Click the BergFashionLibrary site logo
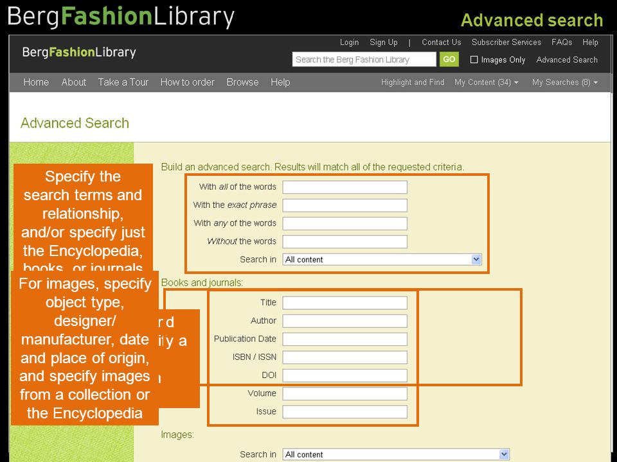 (79, 52)
